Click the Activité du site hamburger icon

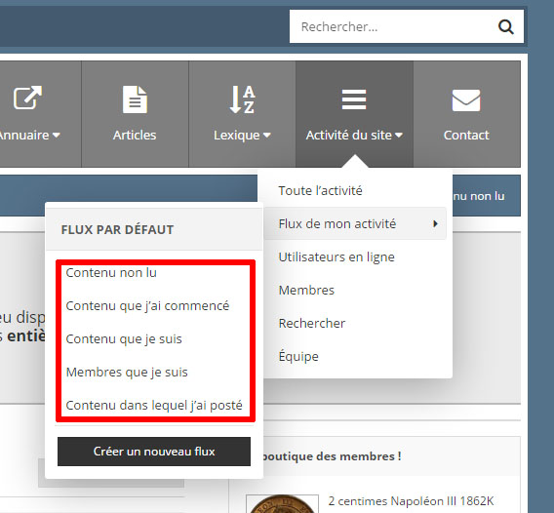pos(354,99)
